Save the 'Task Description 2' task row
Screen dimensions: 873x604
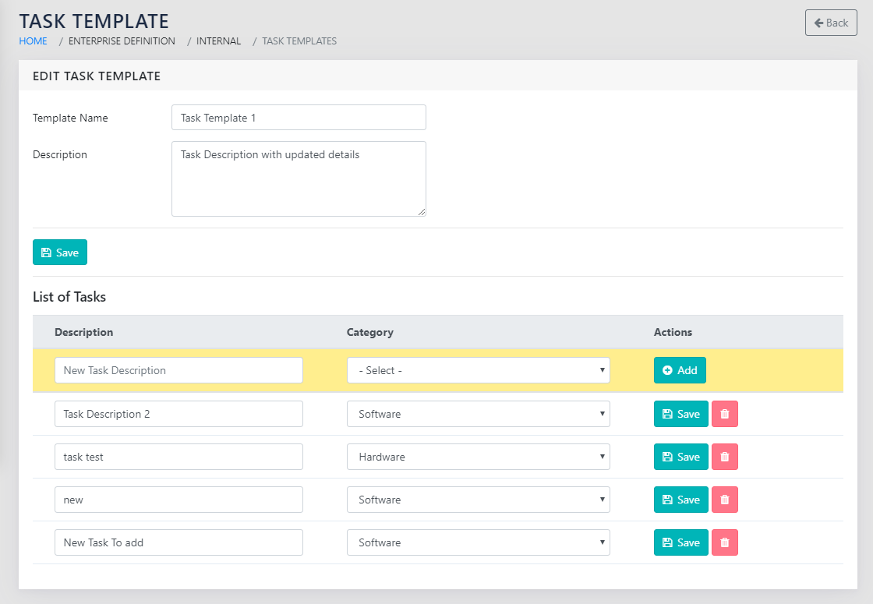(x=680, y=414)
